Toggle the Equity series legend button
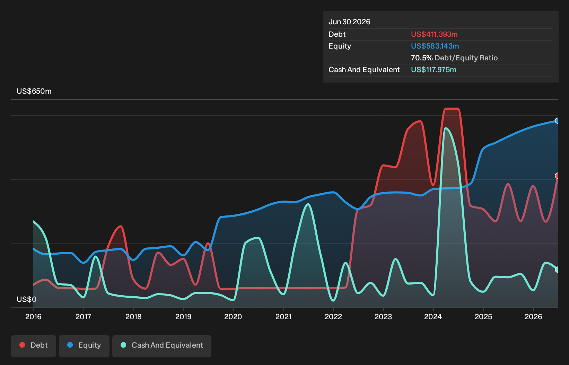Viewport: 569px width, 365px height. (x=84, y=346)
